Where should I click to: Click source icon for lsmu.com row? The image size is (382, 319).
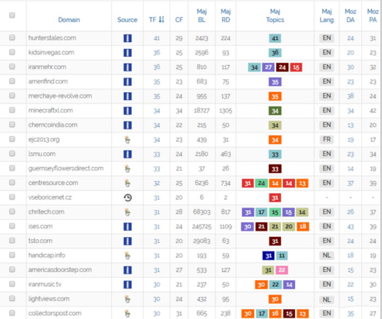point(127,154)
